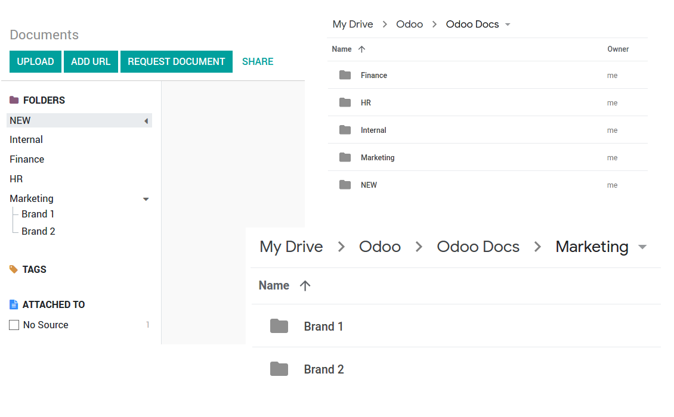Select the HR folder in Odoo sidebar
Screen dimensions: 674x417
tap(16, 179)
